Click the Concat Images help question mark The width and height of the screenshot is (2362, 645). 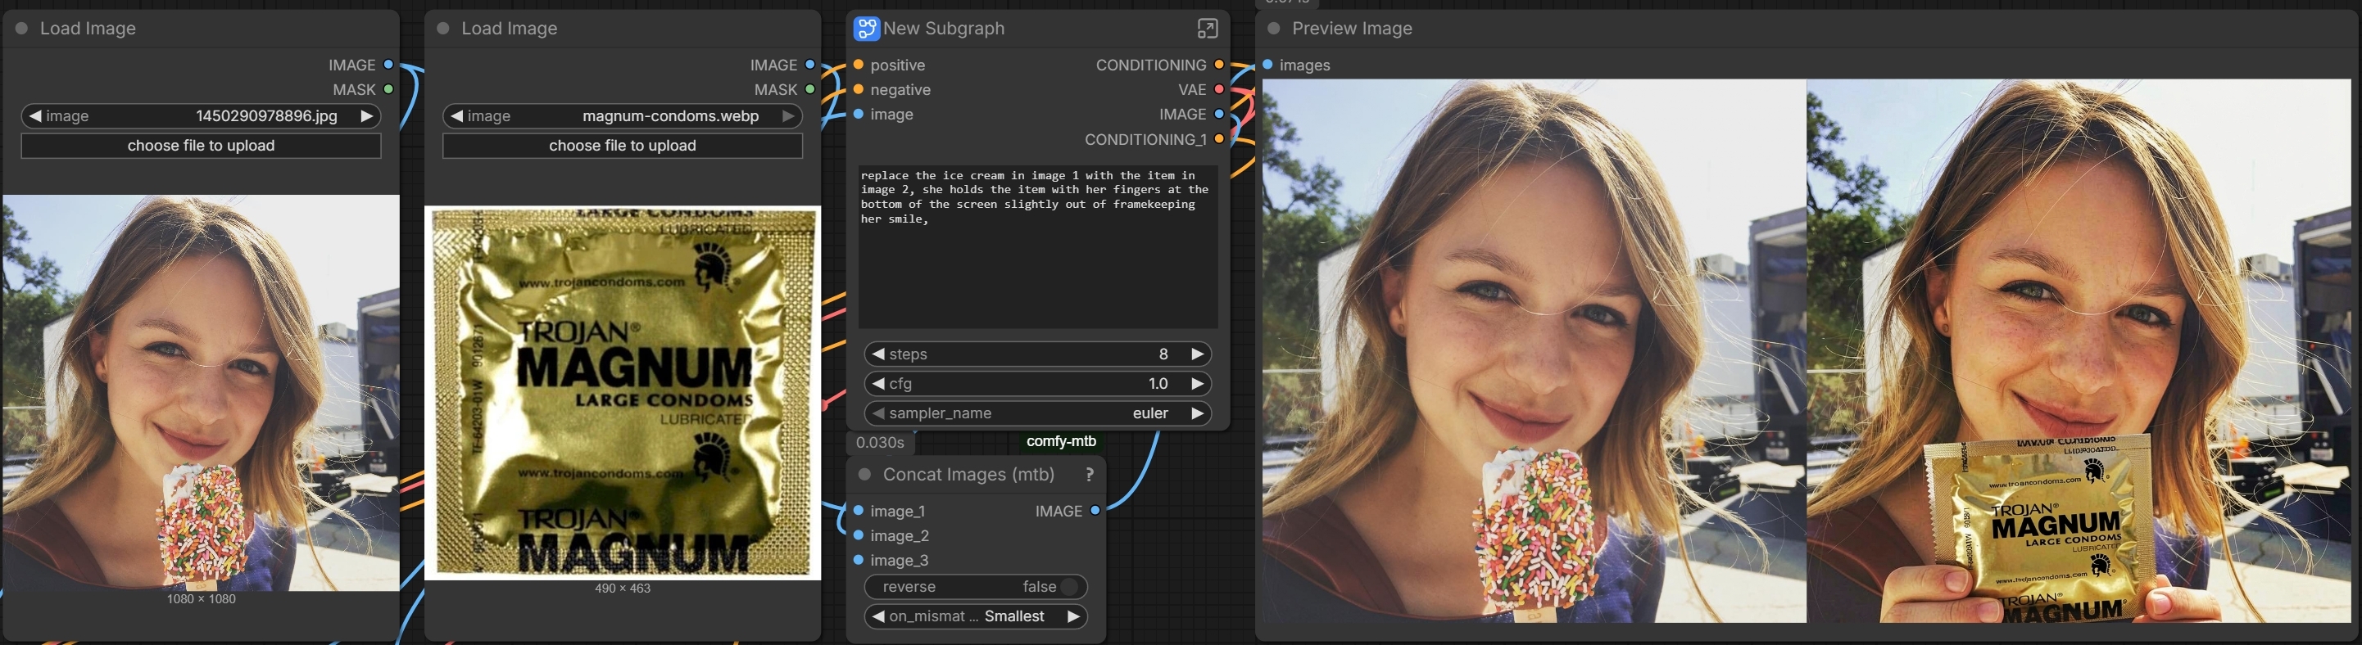click(x=1088, y=475)
